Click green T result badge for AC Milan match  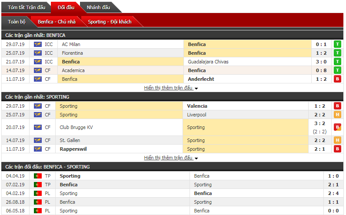point(337,44)
